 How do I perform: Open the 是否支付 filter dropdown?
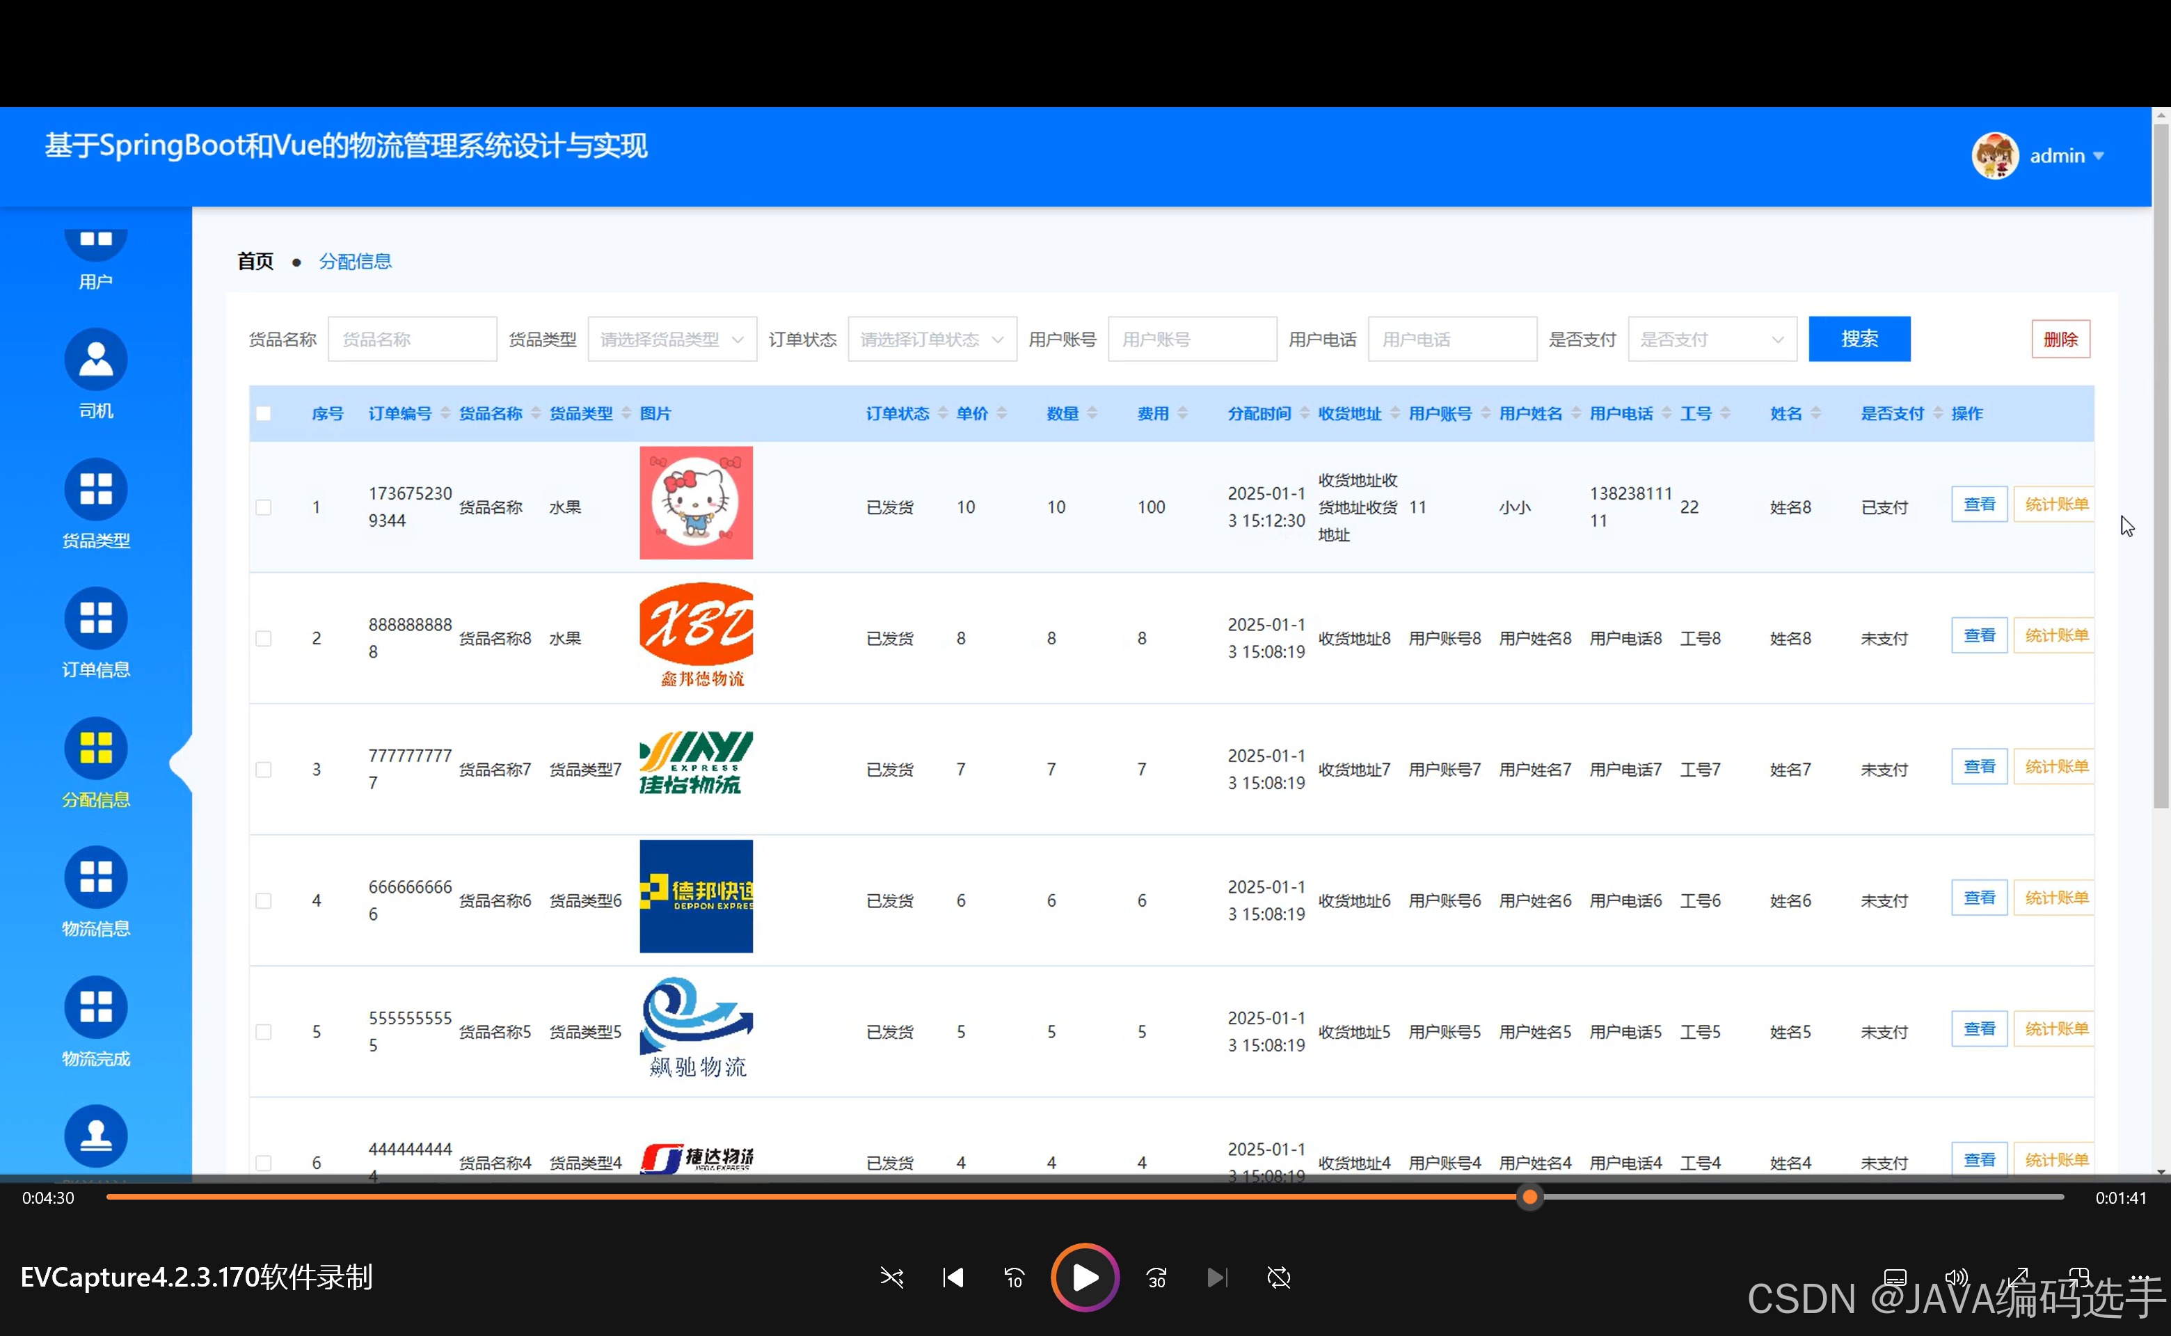coord(1712,340)
